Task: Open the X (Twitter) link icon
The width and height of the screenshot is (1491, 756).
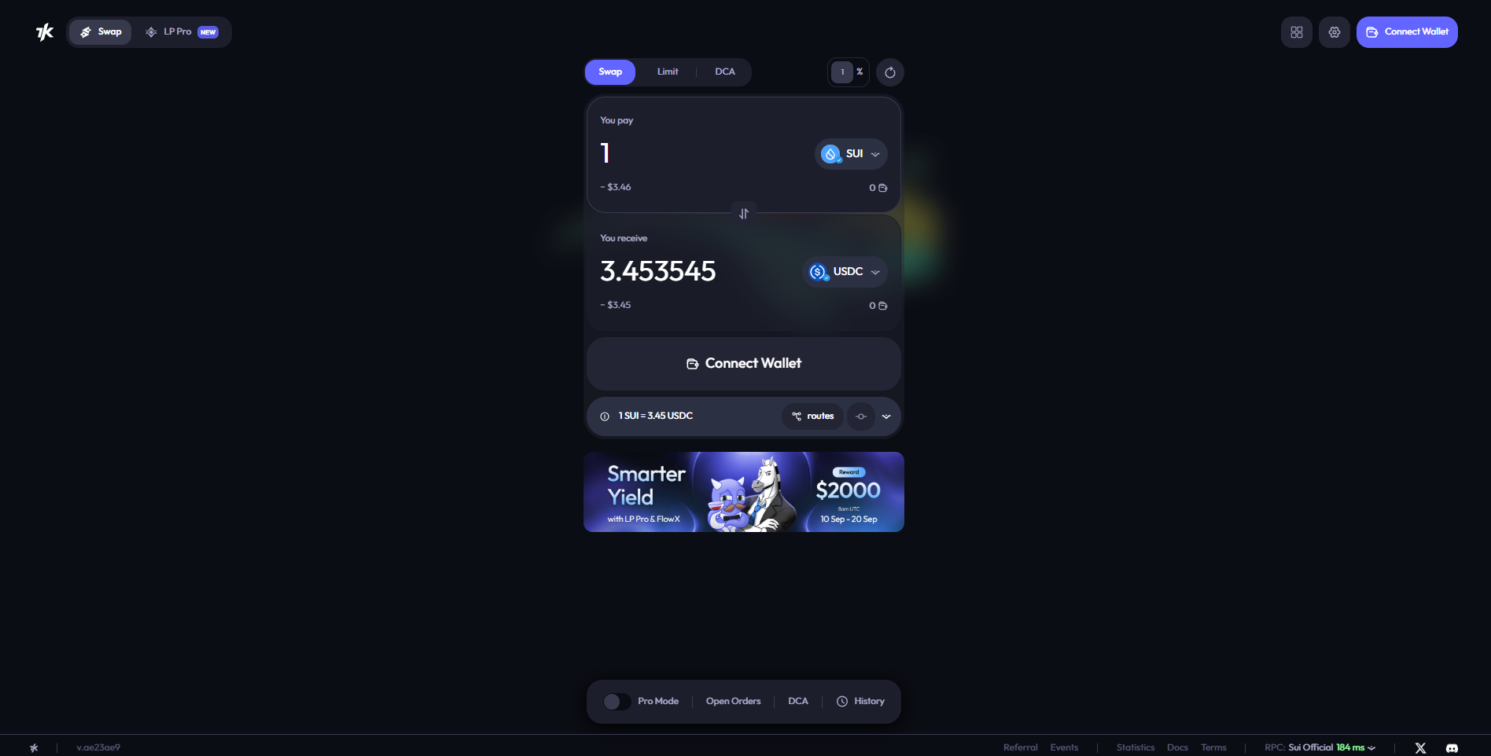Action: tap(1420, 747)
